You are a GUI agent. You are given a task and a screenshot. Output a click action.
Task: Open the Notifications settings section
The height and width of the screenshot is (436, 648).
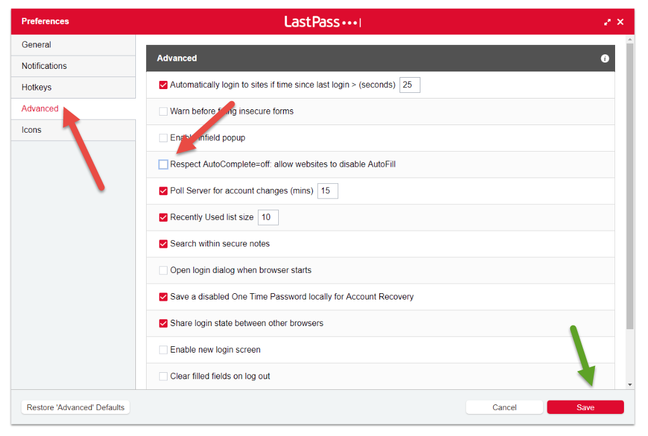point(44,66)
